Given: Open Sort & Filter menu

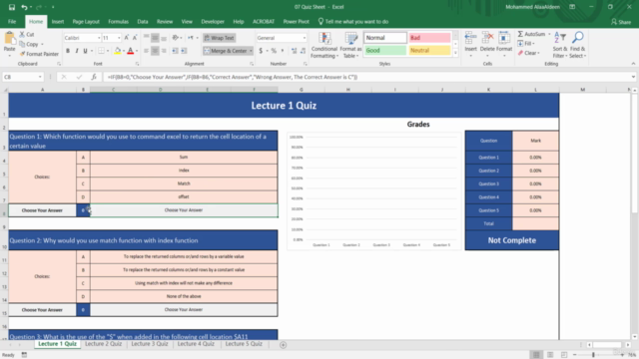Looking at the screenshot, I should (x=560, y=45).
